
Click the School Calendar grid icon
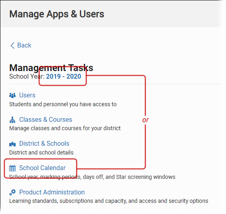[x=12, y=168]
